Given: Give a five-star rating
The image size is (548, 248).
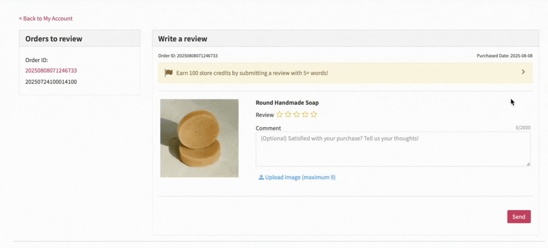Looking at the screenshot, I should [x=314, y=115].
